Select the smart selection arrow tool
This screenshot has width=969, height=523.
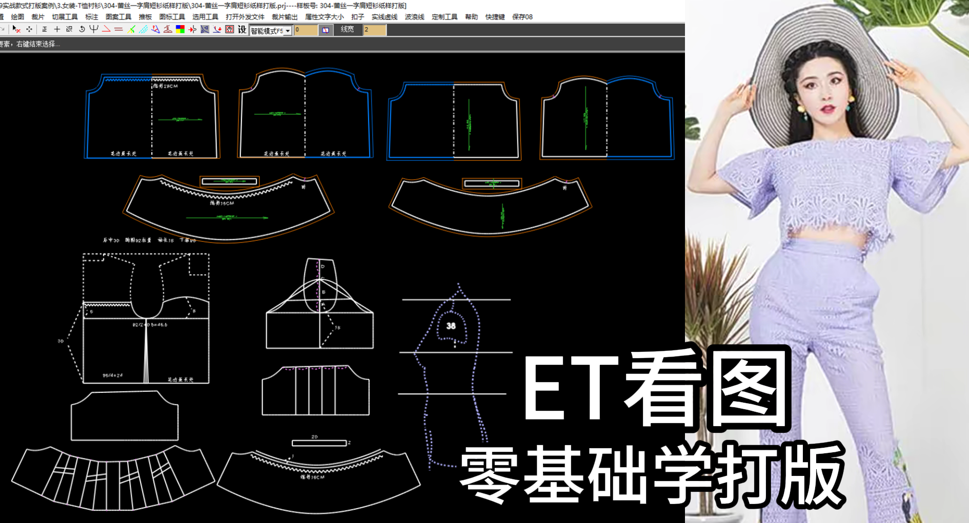coord(14,29)
